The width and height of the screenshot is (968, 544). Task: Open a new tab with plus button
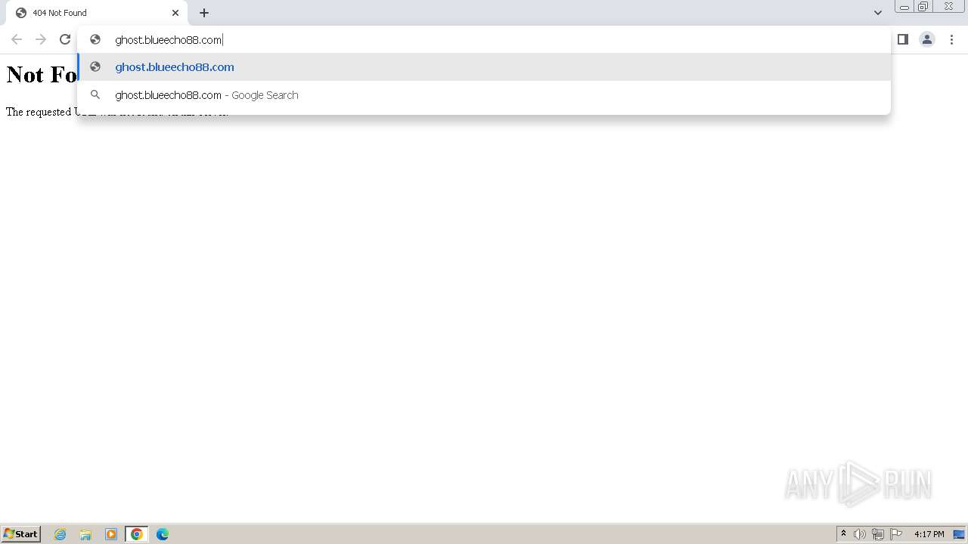204,13
